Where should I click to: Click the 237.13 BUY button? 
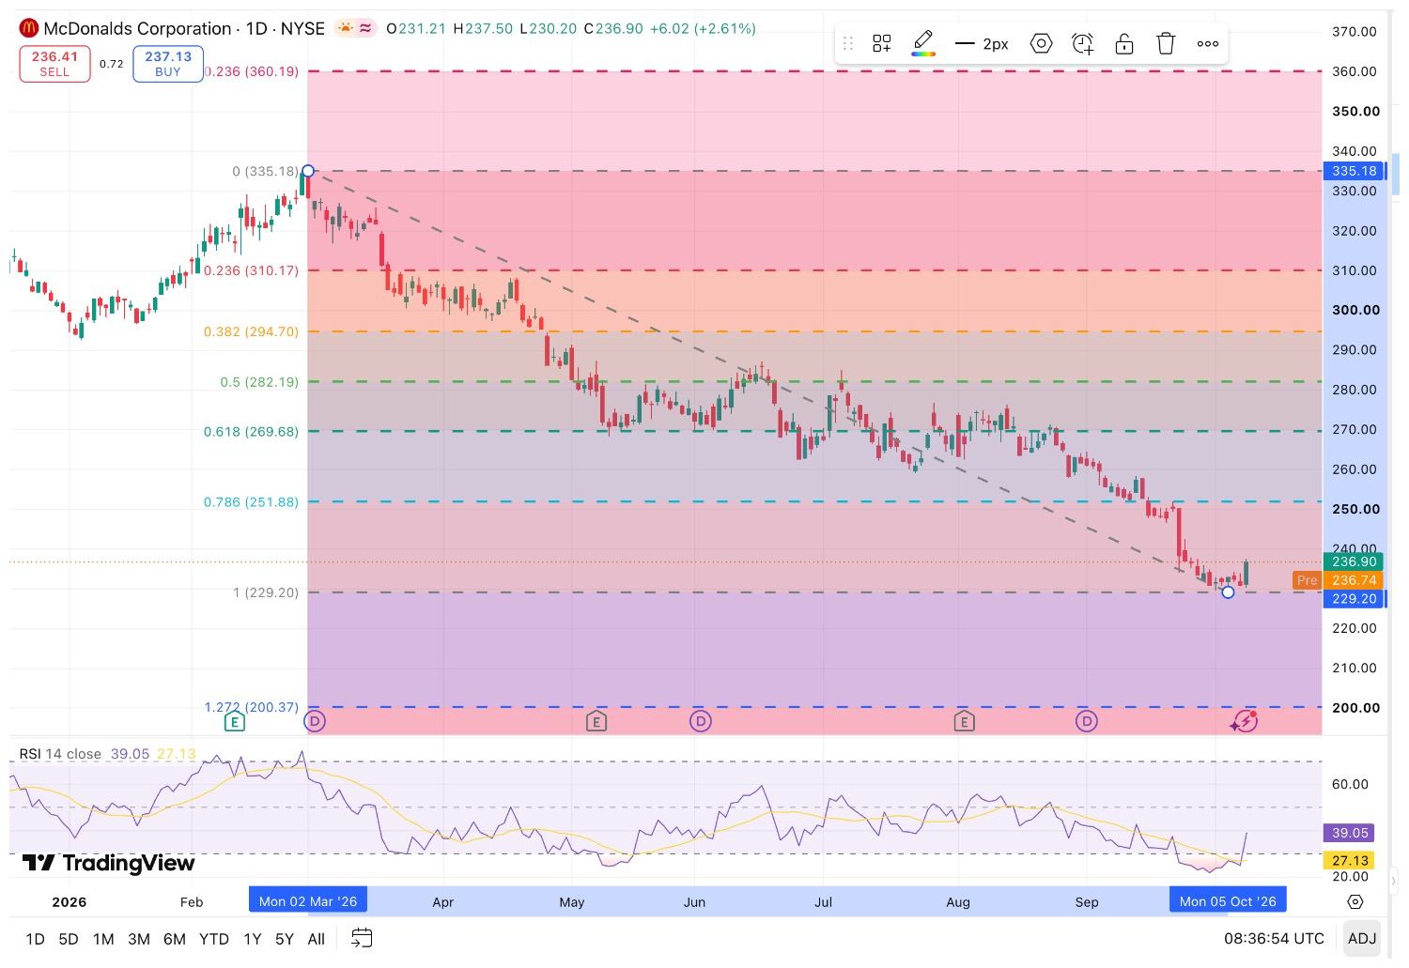[x=168, y=64]
